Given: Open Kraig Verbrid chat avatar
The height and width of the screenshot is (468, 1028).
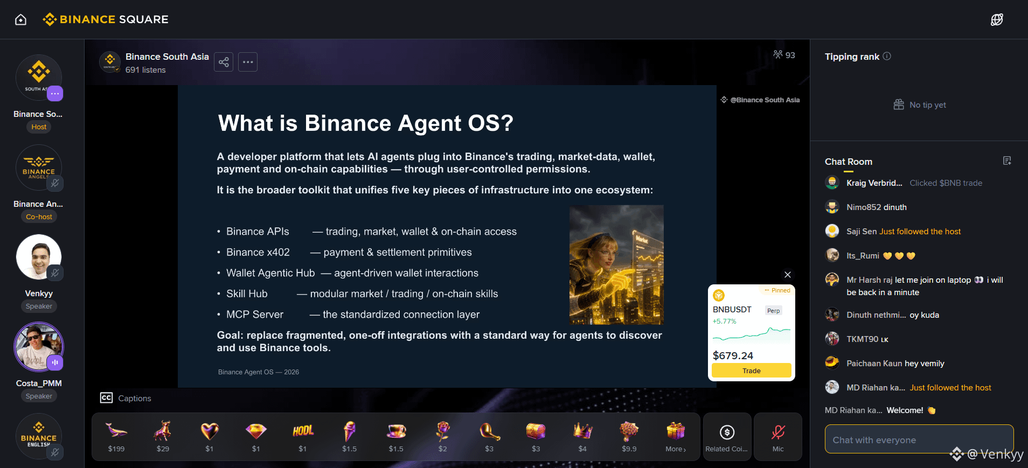Looking at the screenshot, I should (x=832, y=183).
